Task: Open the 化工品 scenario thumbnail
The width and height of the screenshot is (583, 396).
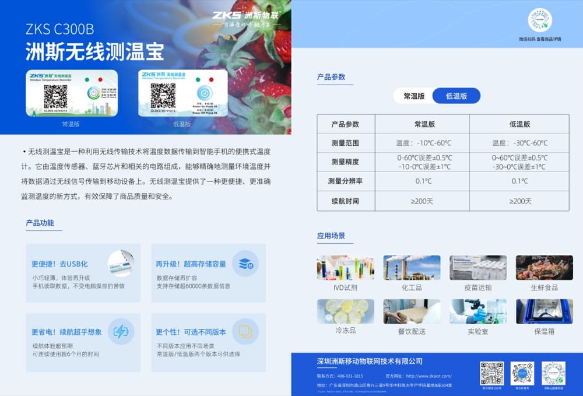Action: 412,268
